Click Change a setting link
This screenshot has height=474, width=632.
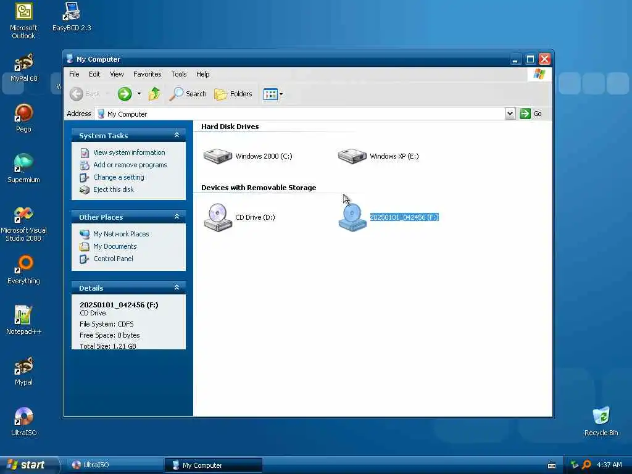[x=118, y=177]
